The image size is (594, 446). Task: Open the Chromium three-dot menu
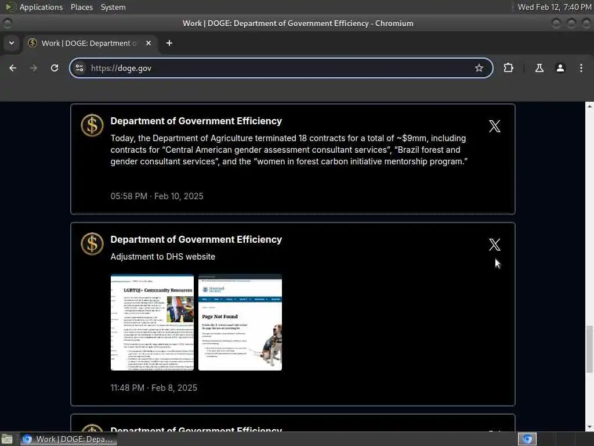pyautogui.click(x=581, y=68)
